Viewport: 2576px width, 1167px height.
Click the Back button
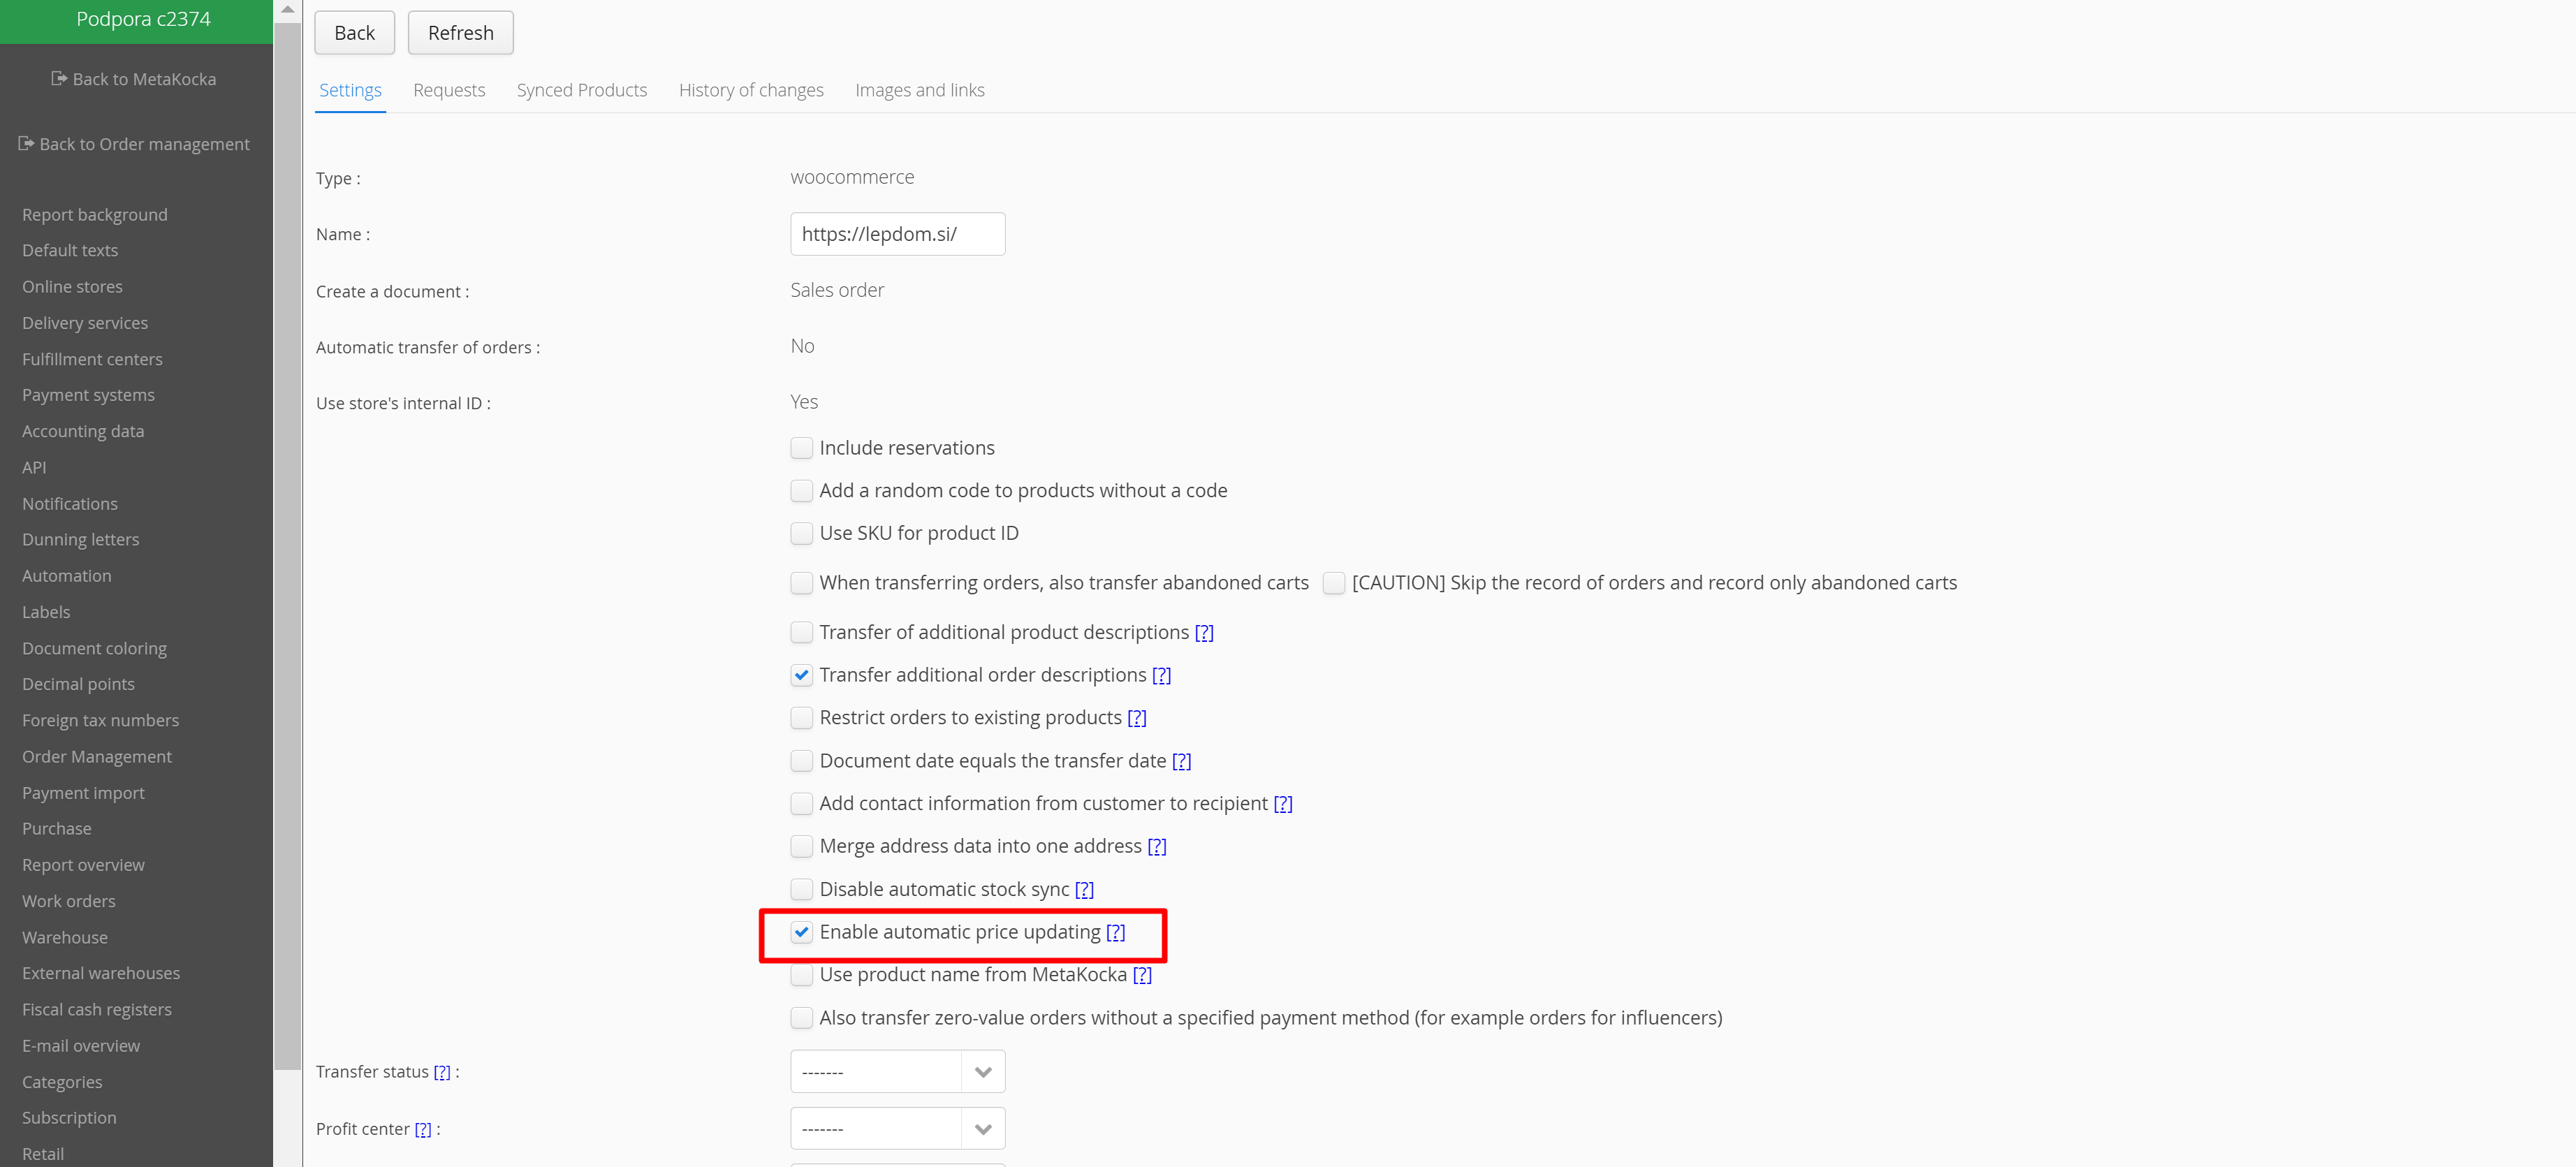click(354, 33)
